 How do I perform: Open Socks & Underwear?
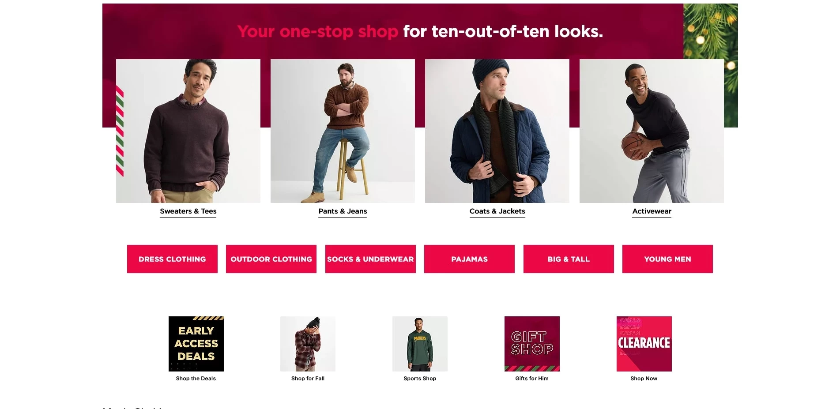point(370,259)
